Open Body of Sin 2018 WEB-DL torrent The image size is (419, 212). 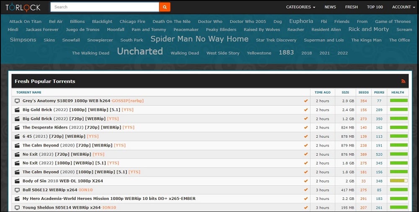63,181
